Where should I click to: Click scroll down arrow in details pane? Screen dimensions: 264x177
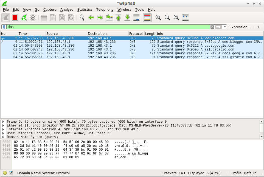click(262, 137)
